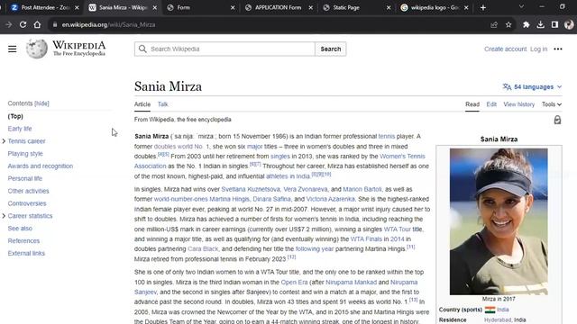Follow the Open Era link
This screenshot has width=577, height=324.
(x=294, y=282)
